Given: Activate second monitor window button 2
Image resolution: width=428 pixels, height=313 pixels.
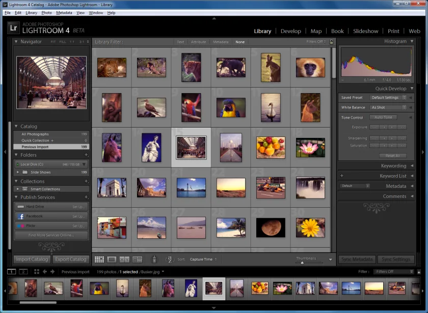Looking at the screenshot, I should (23, 272).
